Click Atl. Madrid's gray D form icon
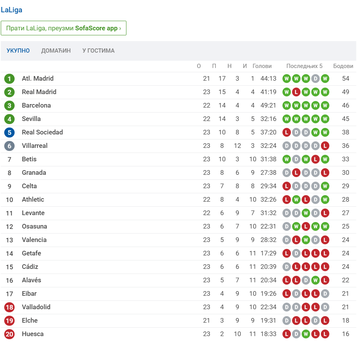This screenshot has width=357, height=343. [315, 79]
